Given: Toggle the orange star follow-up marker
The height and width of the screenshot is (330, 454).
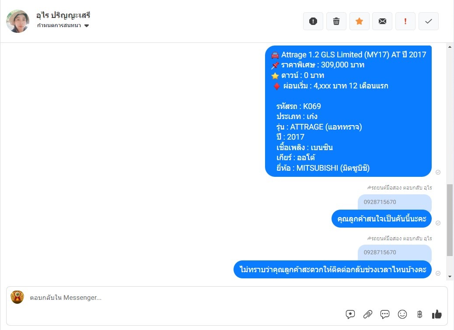Looking at the screenshot, I should pos(360,21).
